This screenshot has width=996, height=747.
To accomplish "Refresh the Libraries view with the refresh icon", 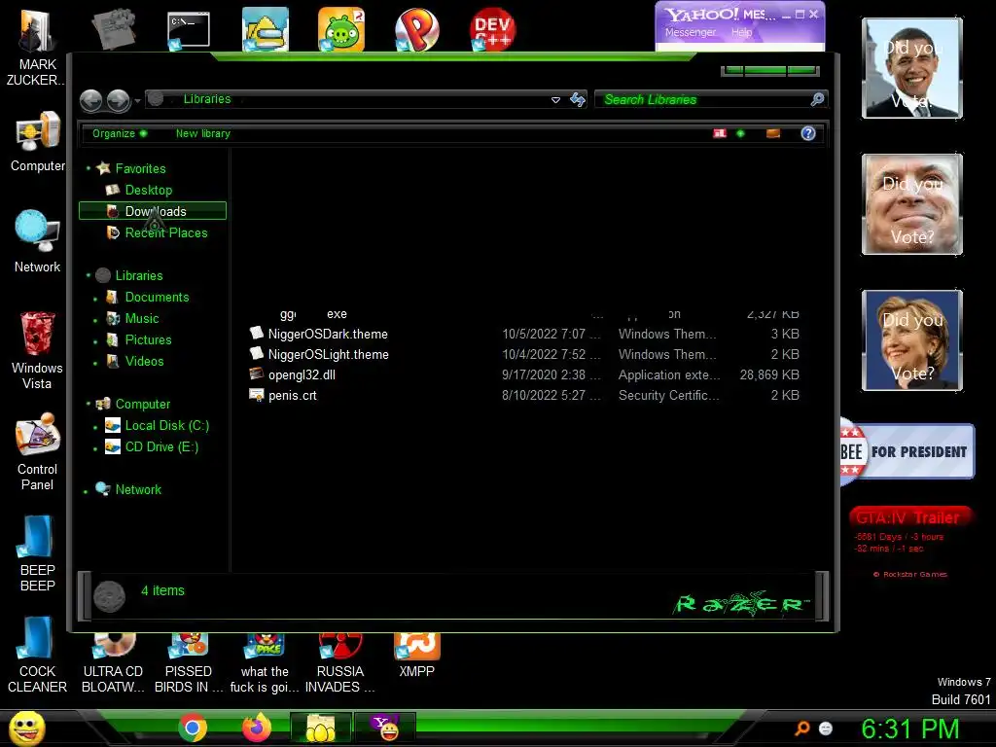I will pos(578,100).
